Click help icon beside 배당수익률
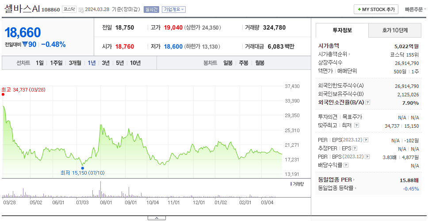This screenshot has height=221, width=428. click(346, 165)
